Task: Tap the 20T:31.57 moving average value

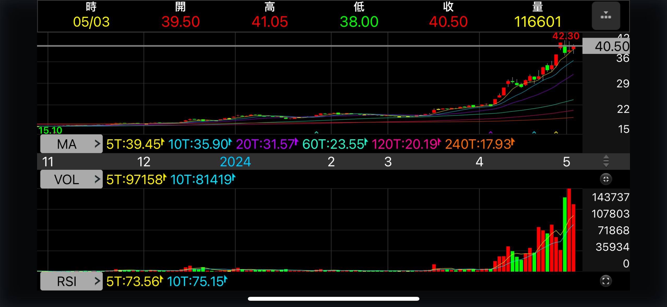Action: point(266,144)
